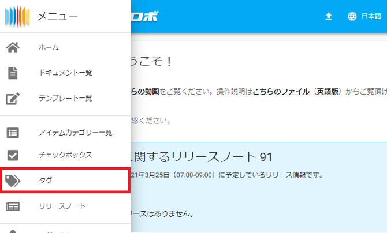Click the pencil edit icon for テンプレート一覧
This screenshot has height=233, width=387.
(13, 98)
